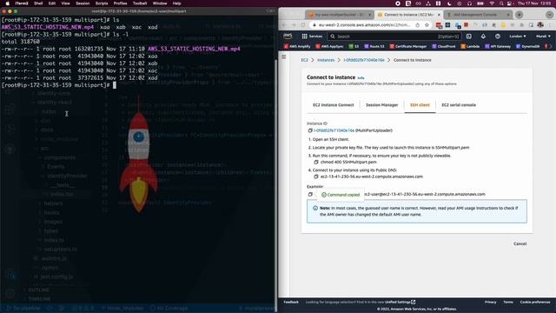The image size is (556, 313).
Task: Open the Lambda service shortcut
Action: 470,46
